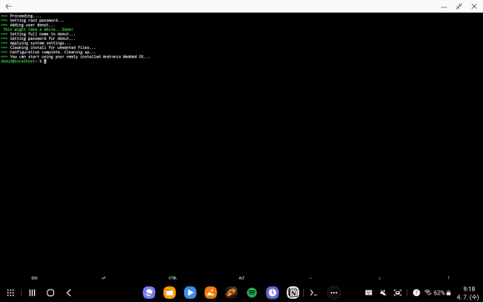
Task: Click the green 'This might take a while.. Done!' line
Action: [x=38, y=30]
